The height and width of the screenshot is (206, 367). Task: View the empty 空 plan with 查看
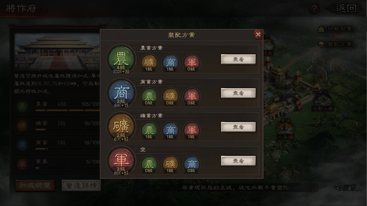click(x=238, y=161)
